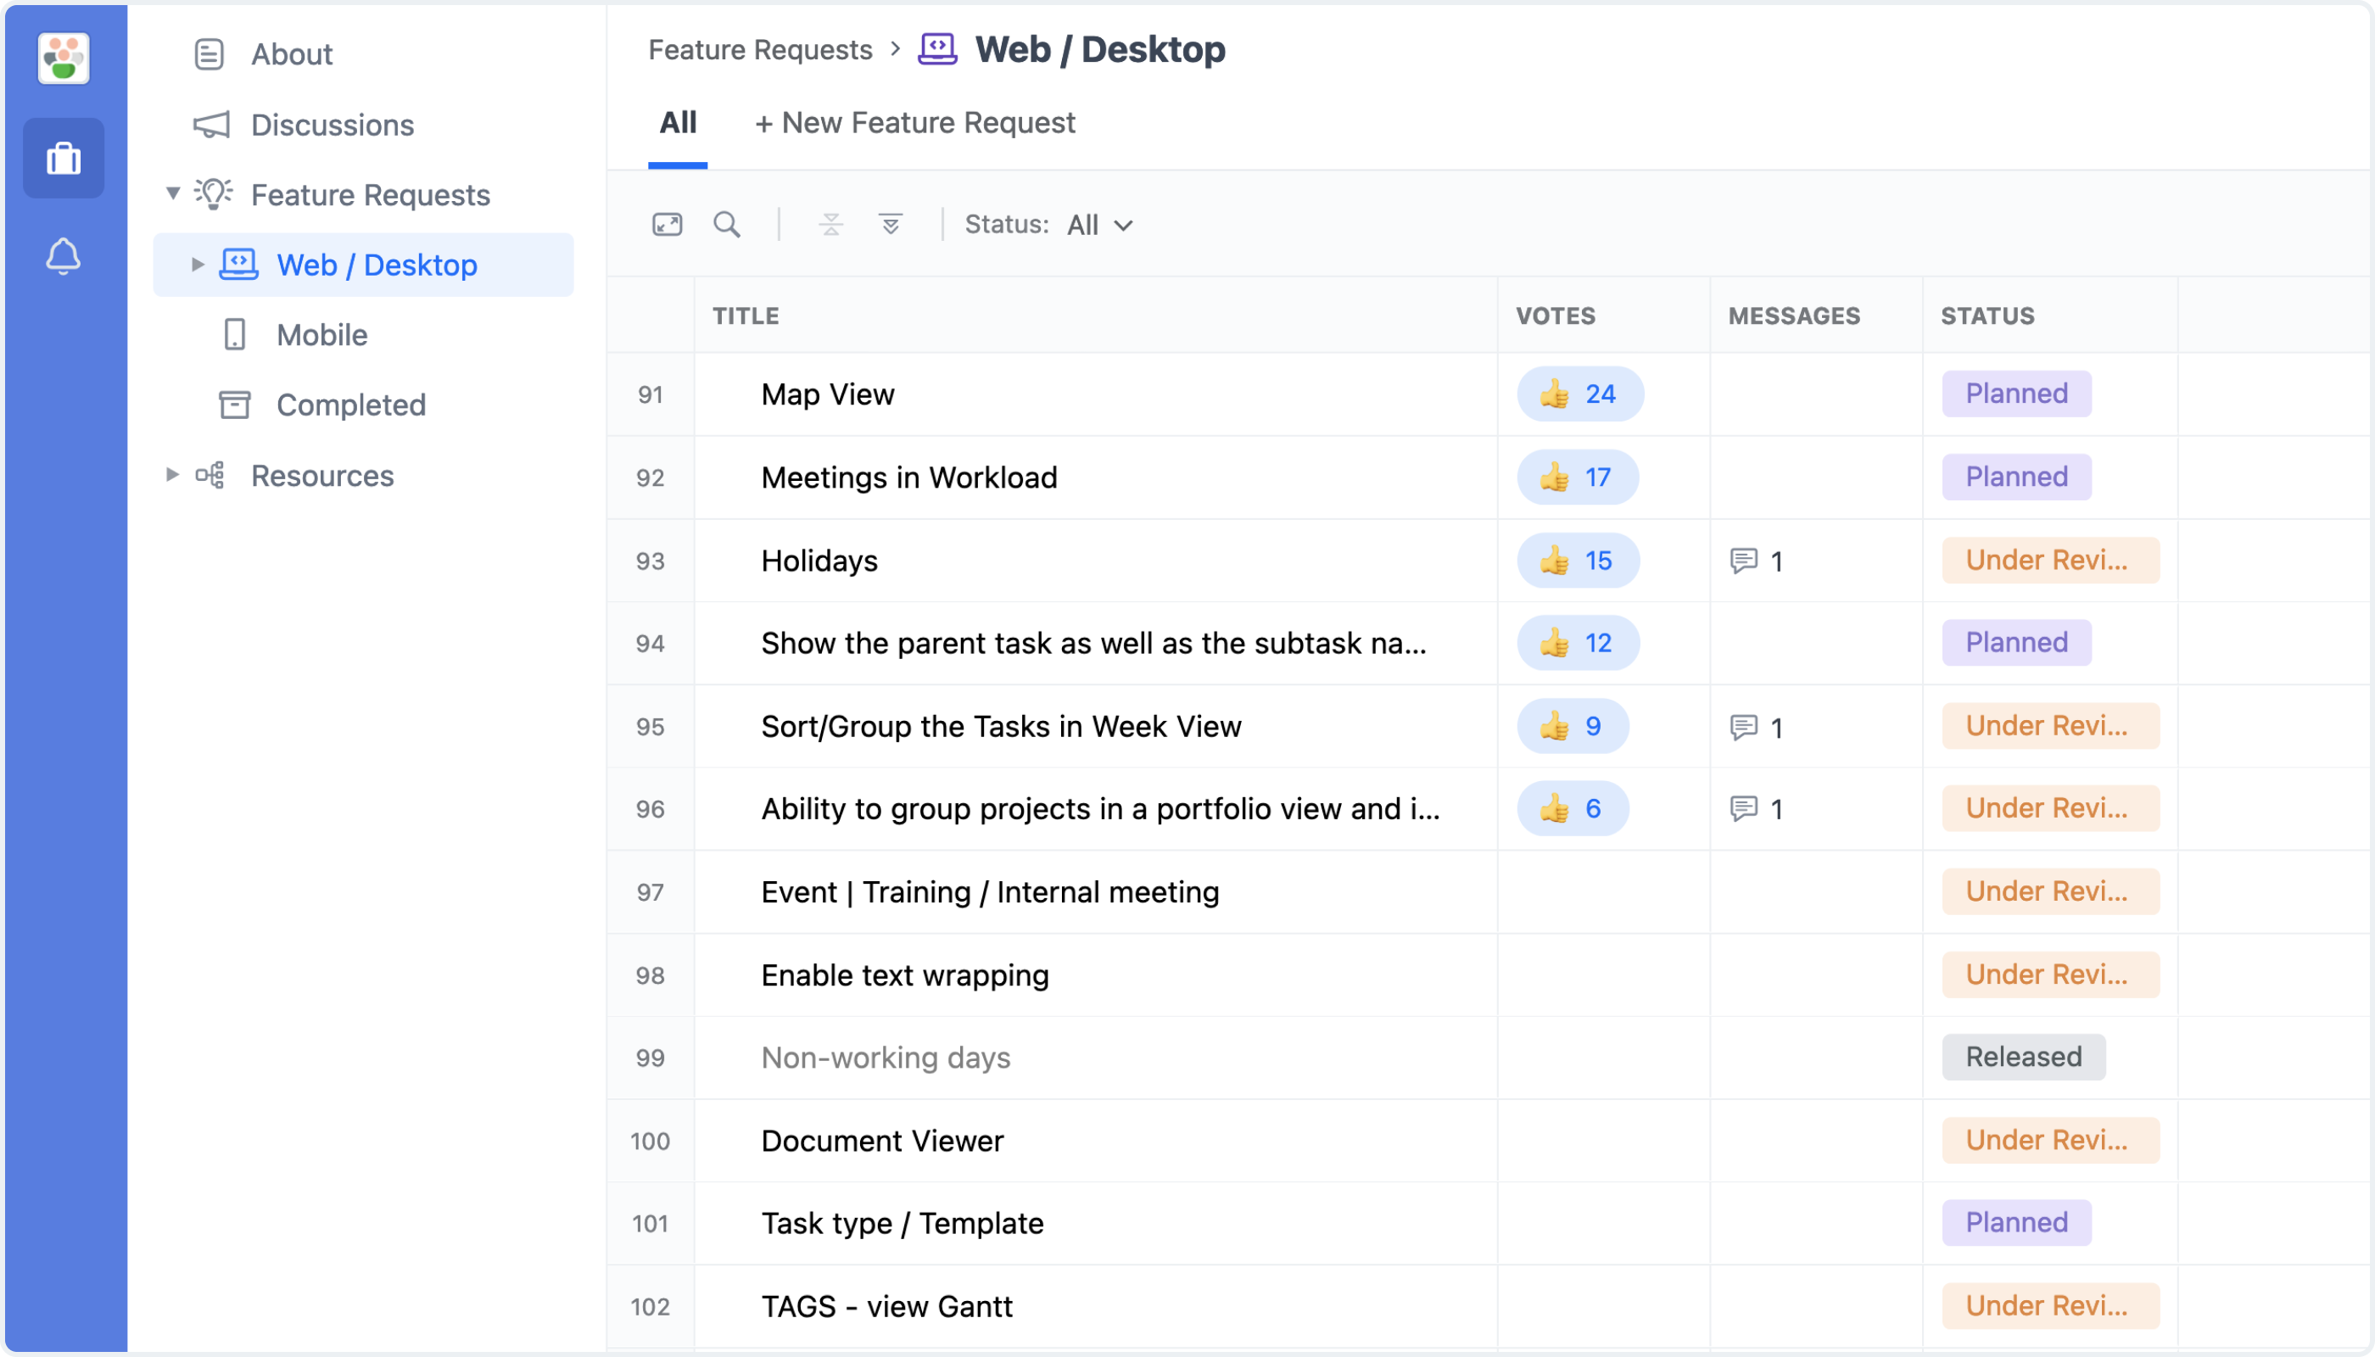
Task: Open Sort/Group the Tasks message icon
Action: (1744, 727)
